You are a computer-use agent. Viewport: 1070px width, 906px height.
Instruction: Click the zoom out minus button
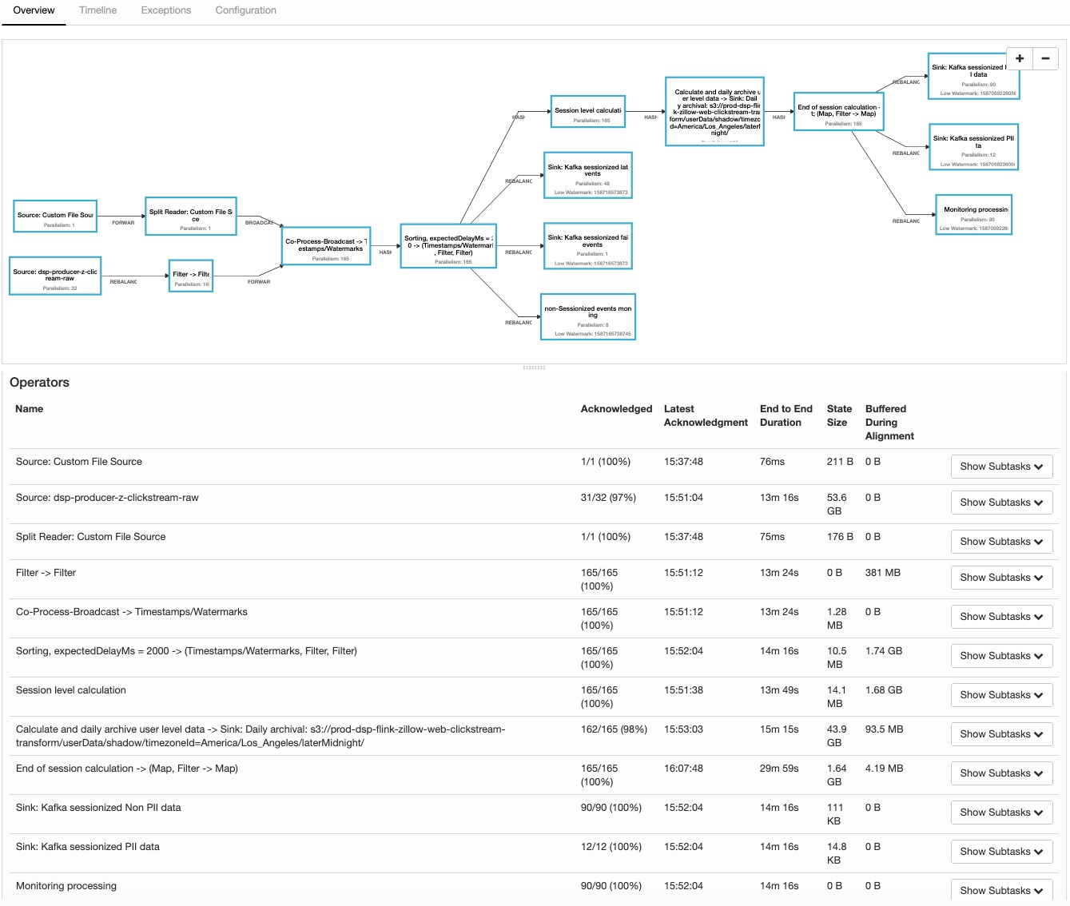1045,58
